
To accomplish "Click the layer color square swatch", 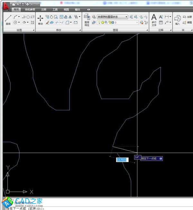I will click(x=113, y=23).
